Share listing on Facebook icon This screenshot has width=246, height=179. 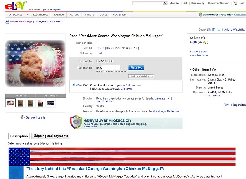(214, 29)
